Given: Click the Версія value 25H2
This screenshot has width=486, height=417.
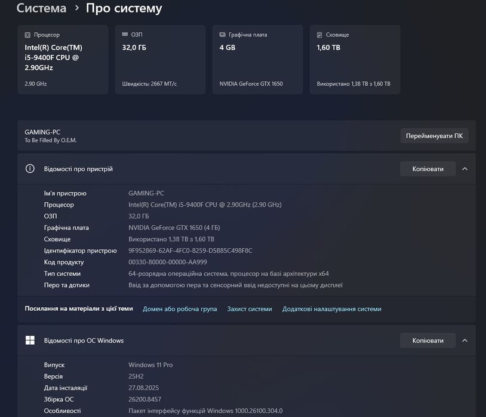Looking at the screenshot, I should point(136,376).
